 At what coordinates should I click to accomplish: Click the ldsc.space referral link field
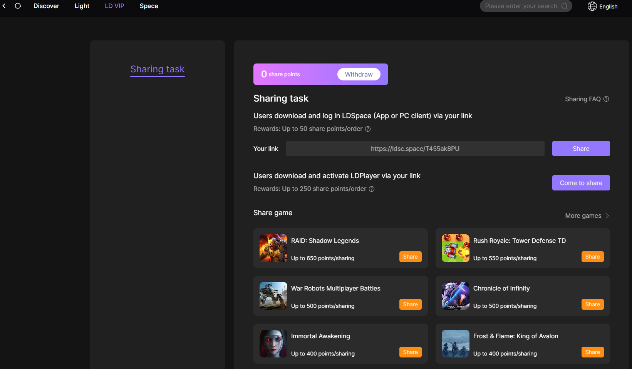tap(415, 149)
